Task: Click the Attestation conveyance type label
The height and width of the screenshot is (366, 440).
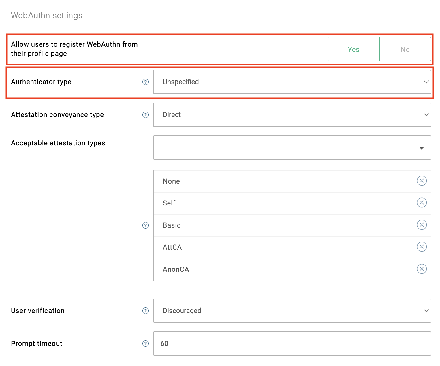Action: click(57, 115)
